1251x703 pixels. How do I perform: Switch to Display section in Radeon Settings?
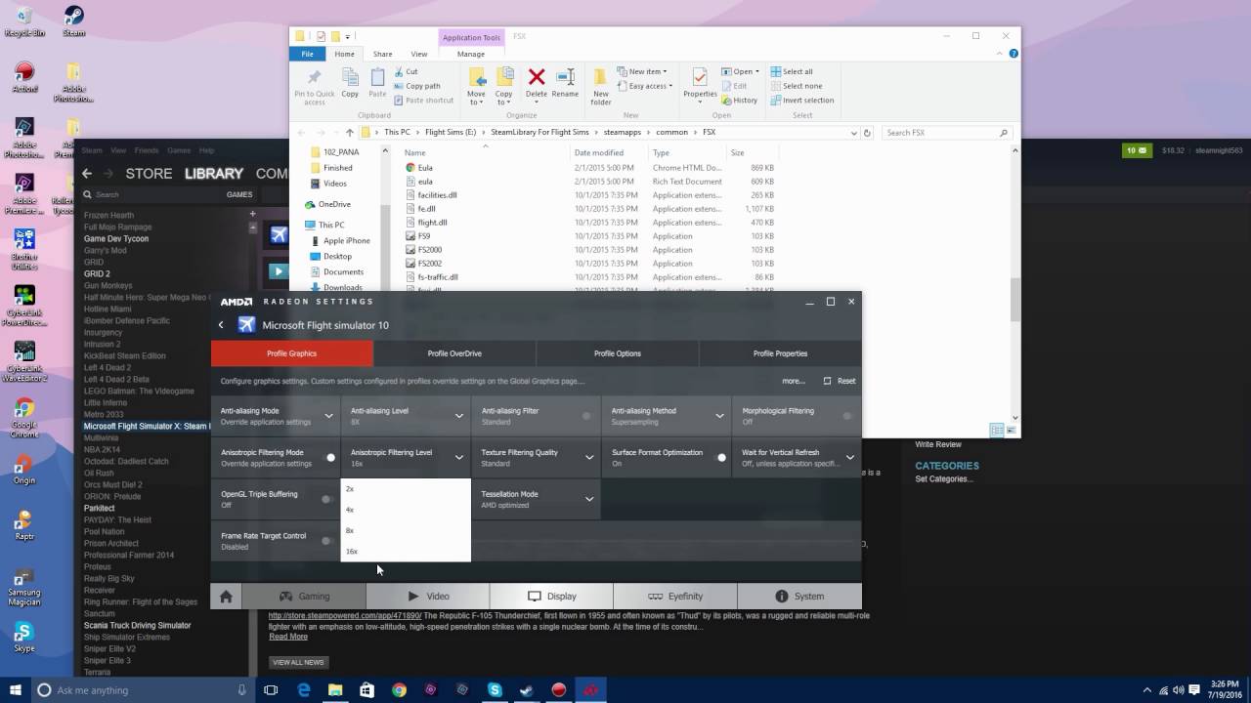(551, 596)
